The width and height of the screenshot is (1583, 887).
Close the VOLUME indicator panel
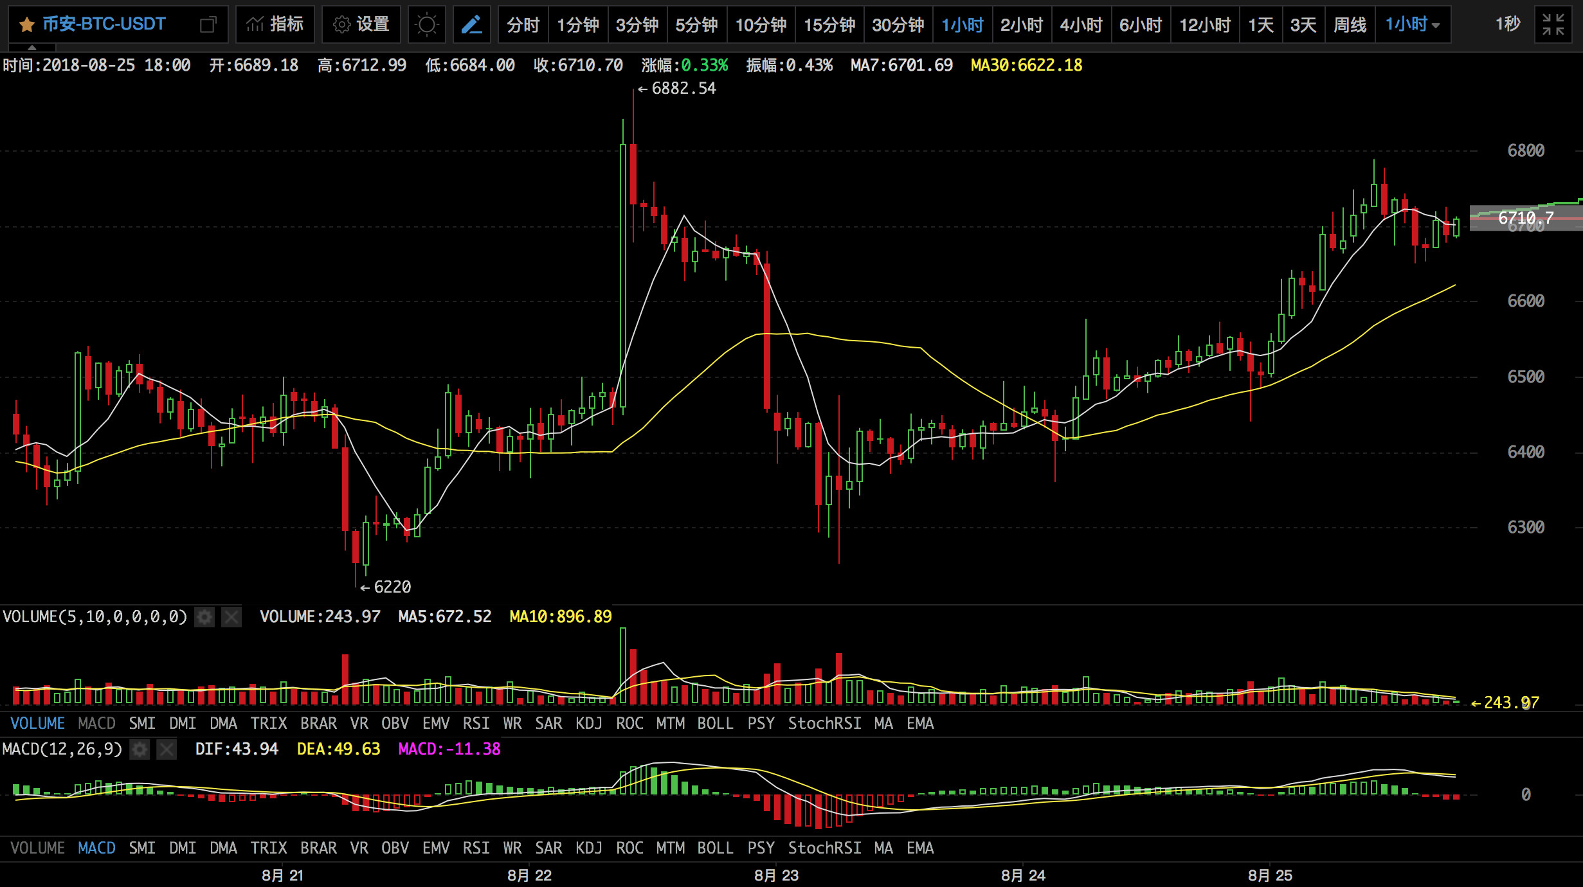pyautogui.click(x=231, y=618)
